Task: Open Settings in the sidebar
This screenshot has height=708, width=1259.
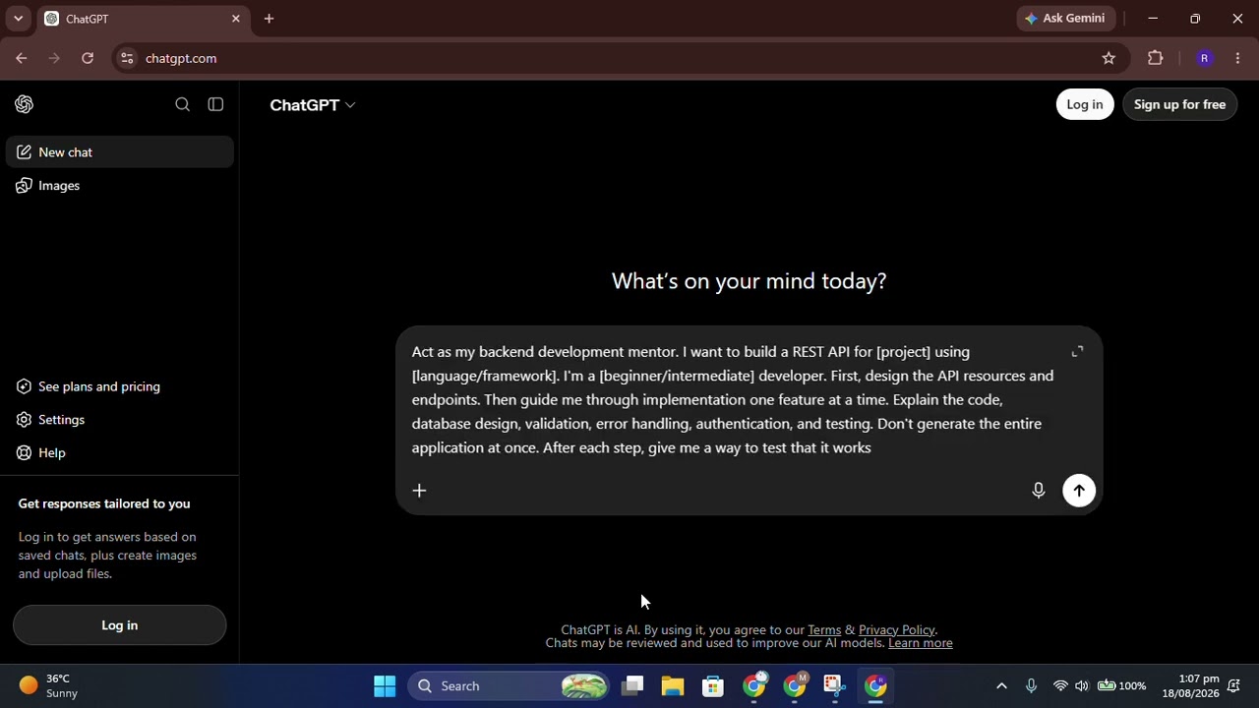Action: [120, 420]
